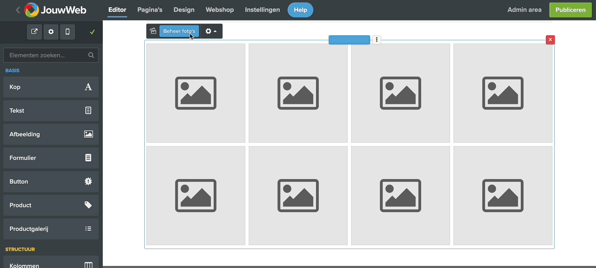The height and width of the screenshot is (268, 596).
Task: Open the Design tab
Action: click(184, 10)
